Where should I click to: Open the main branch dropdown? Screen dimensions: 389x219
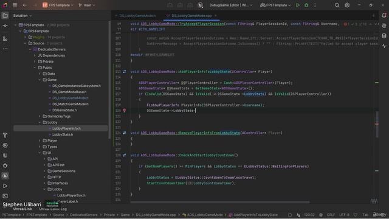point(86,5)
